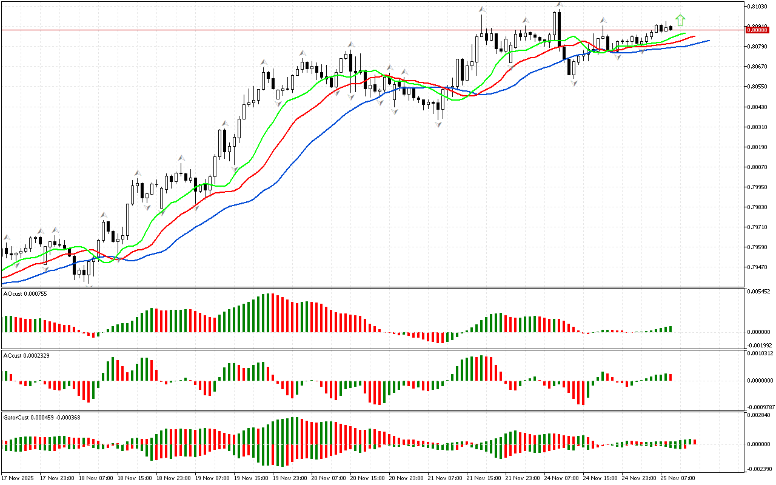Image resolution: width=776 pixels, height=485 pixels.
Task: Click the AOcust indicator label
Action: click(x=25, y=294)
